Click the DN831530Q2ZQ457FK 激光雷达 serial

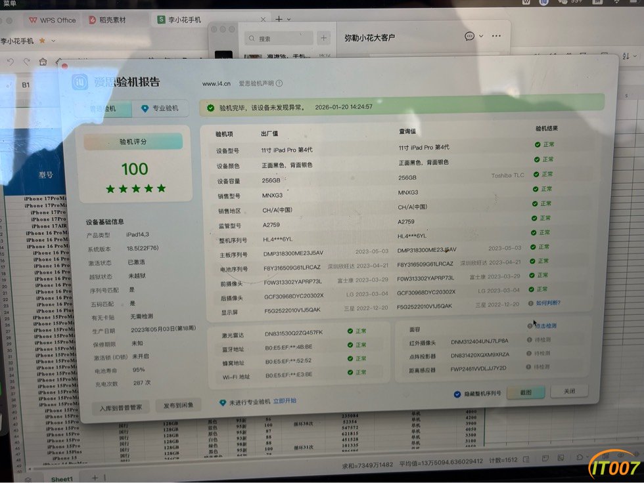294,333
